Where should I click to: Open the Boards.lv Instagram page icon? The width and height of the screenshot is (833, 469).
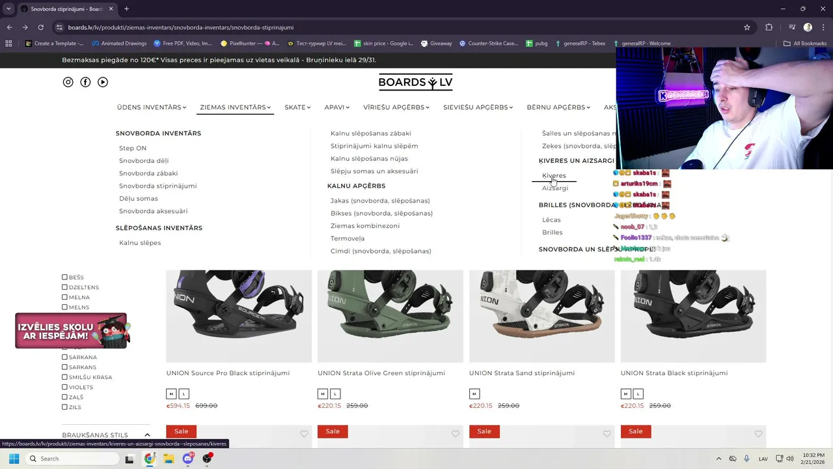click(x=68, y=82)
